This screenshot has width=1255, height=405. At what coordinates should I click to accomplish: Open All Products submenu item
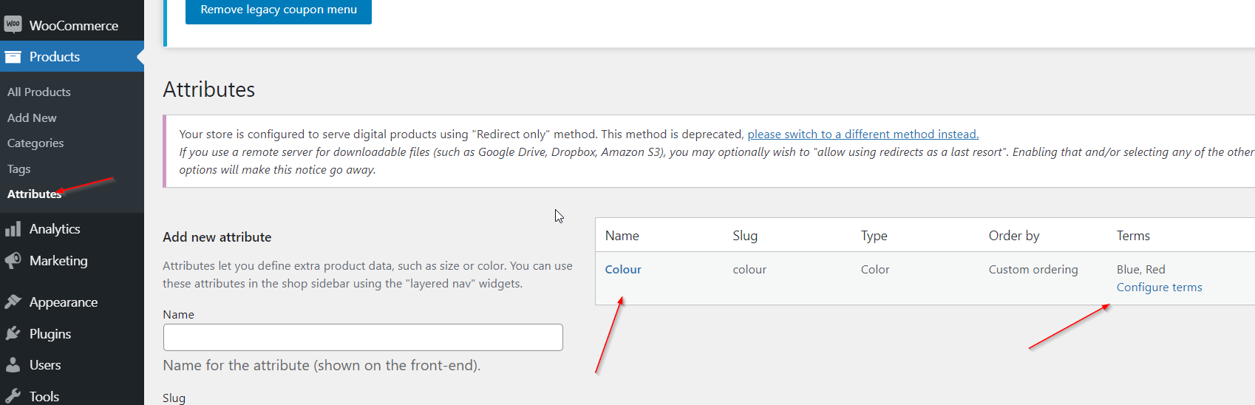tap(39, 92)
